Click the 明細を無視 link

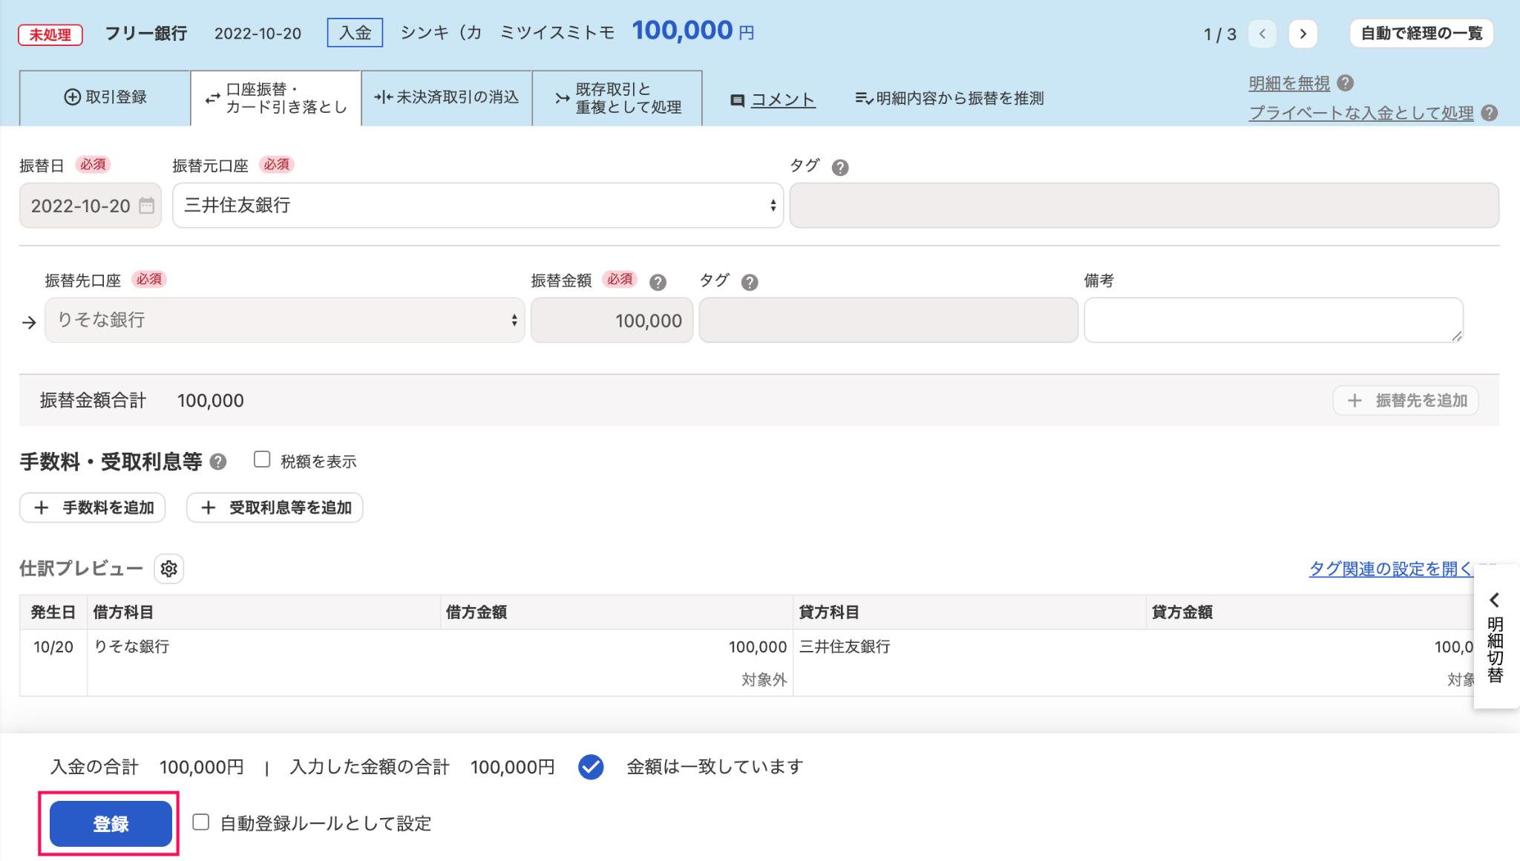(1289, 83)
